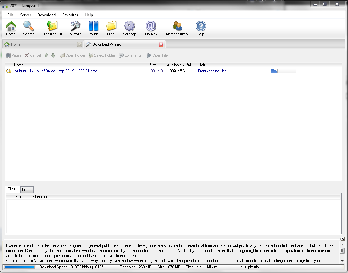
Task: Open the Download menu
Action: click(46, 15)
